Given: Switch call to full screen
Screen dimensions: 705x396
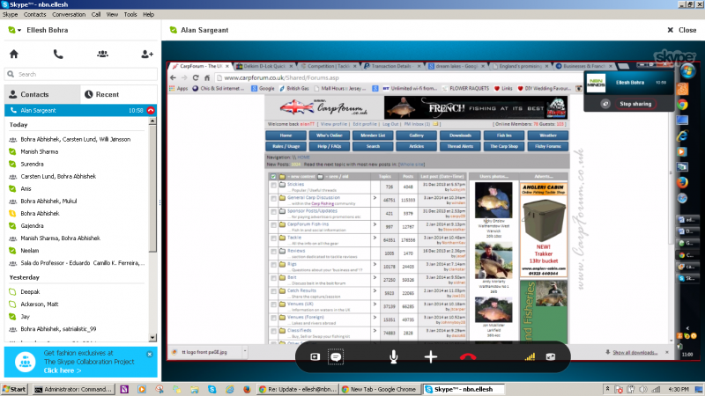Looking at the screenshot, I should 550,357.
